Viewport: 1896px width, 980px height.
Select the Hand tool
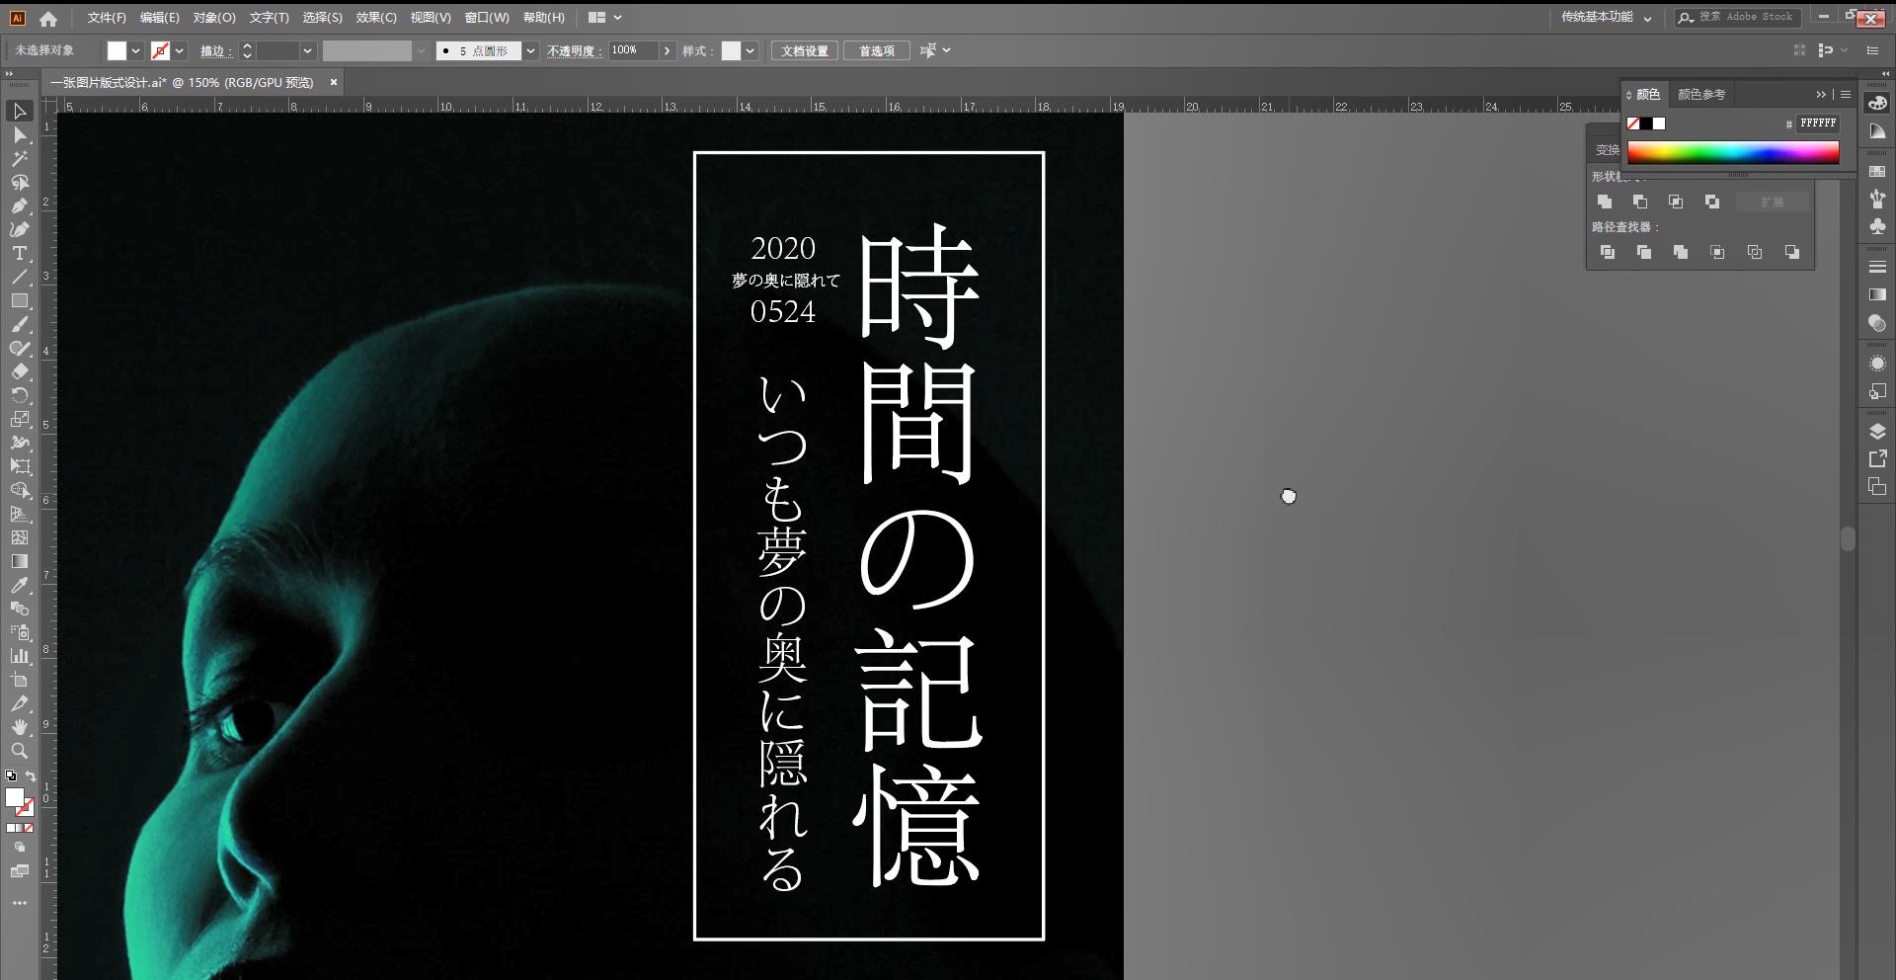(20, 728)
